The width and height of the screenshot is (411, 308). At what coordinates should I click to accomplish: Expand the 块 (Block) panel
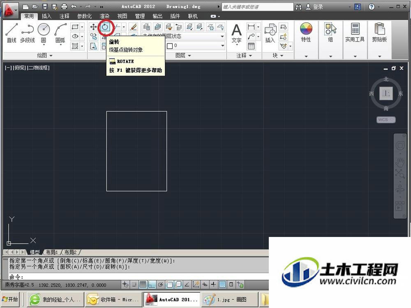[278, 55]
